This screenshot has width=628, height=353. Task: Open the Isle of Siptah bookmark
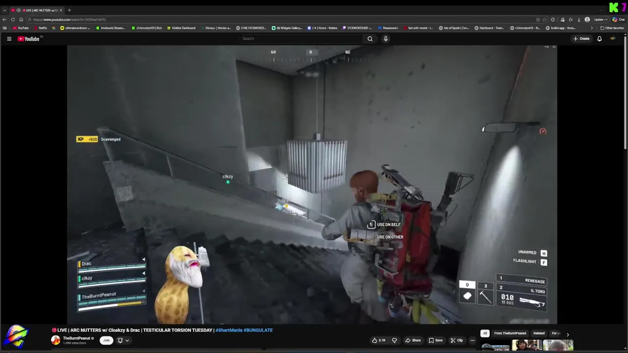[x=454, y=28]
